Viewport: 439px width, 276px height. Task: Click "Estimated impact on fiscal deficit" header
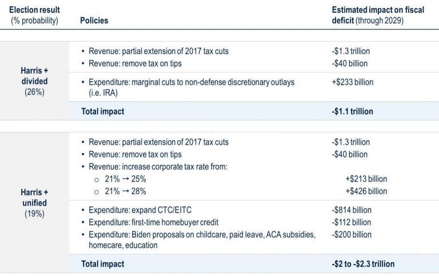pyautogui.click(x=378, y=15)
